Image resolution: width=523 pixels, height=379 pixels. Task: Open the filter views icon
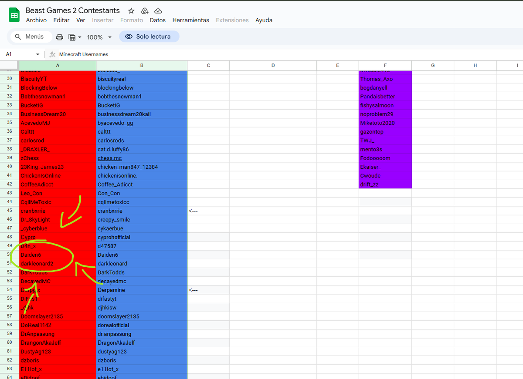point(72,37)
